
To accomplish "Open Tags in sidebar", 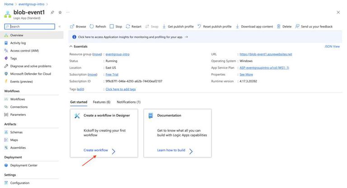I will 13,58.
